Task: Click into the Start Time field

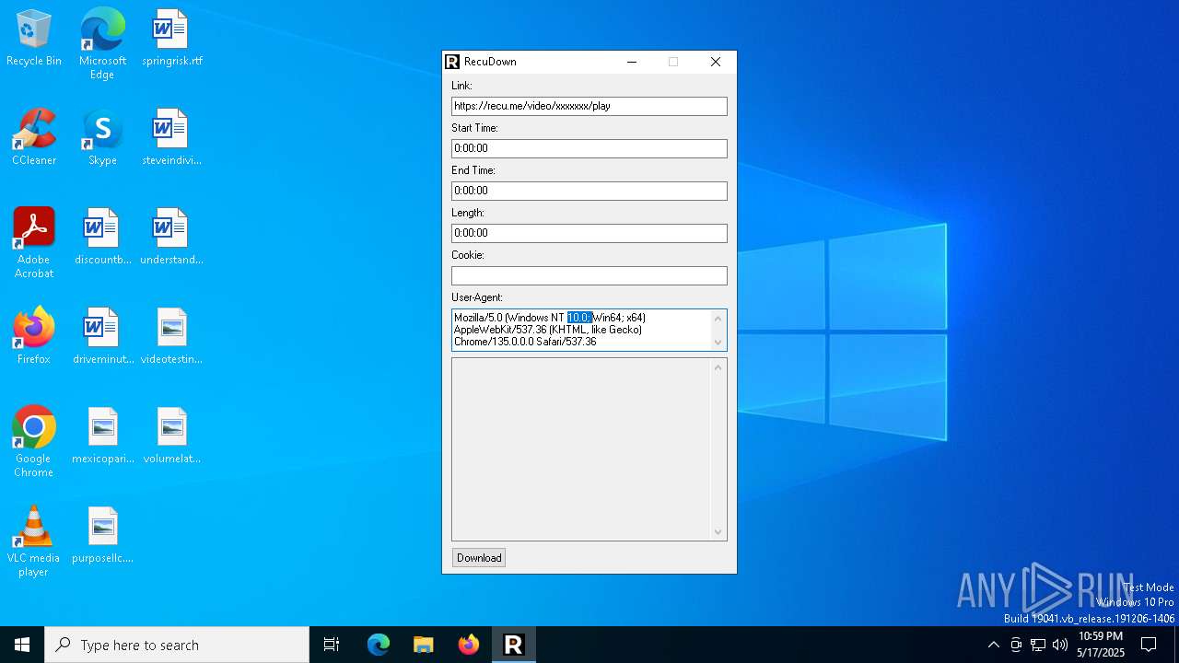Action: tap(589, 148)
